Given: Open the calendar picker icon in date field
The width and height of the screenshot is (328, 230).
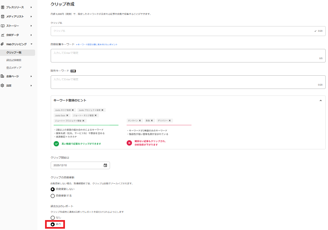Looking at the screenshot, I should [x=105, y=165].
